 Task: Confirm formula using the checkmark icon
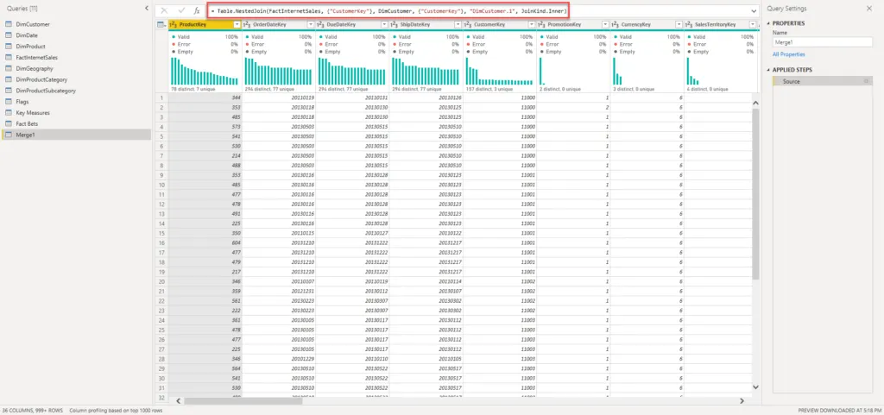(x=181, y=10)
